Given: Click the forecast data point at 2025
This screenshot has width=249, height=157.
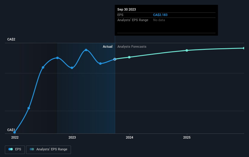Looking at the screenshot, I should pyautogui.click(x=187, y=50).
